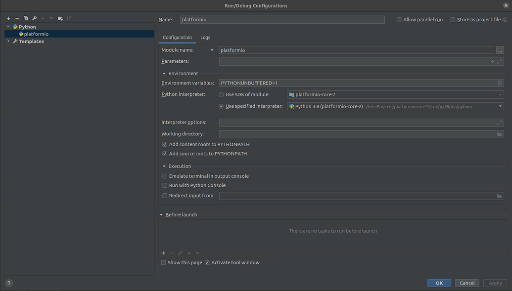Open the environment variables editor icon

tap(500, 83)
